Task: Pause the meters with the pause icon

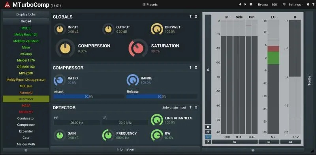Action: (x=208, y=127)
